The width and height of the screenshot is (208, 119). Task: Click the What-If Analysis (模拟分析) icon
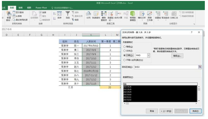(142, 14)
